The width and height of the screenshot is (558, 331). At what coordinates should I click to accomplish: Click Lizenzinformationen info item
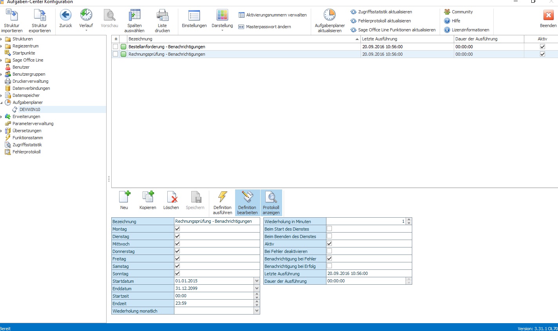point(466,30)
